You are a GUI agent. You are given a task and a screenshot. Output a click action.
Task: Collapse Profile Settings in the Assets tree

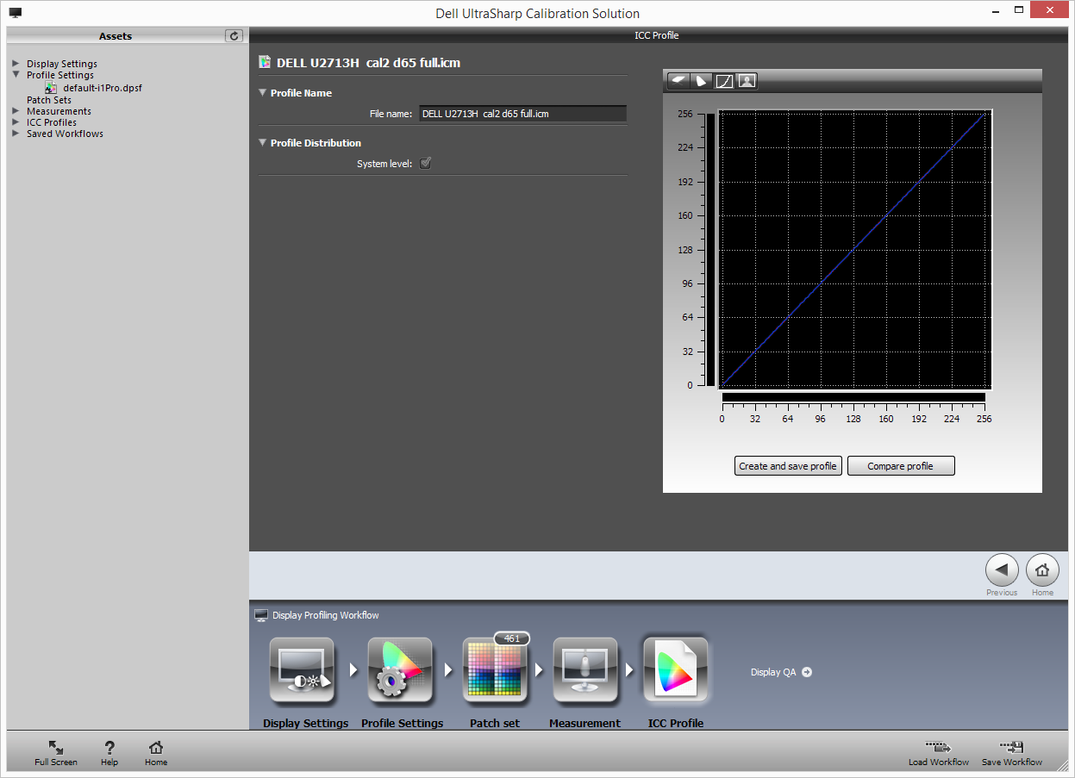click(x=16, y=75)
